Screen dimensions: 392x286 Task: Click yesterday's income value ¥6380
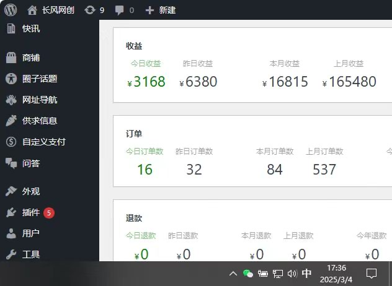tap(198, 82)
